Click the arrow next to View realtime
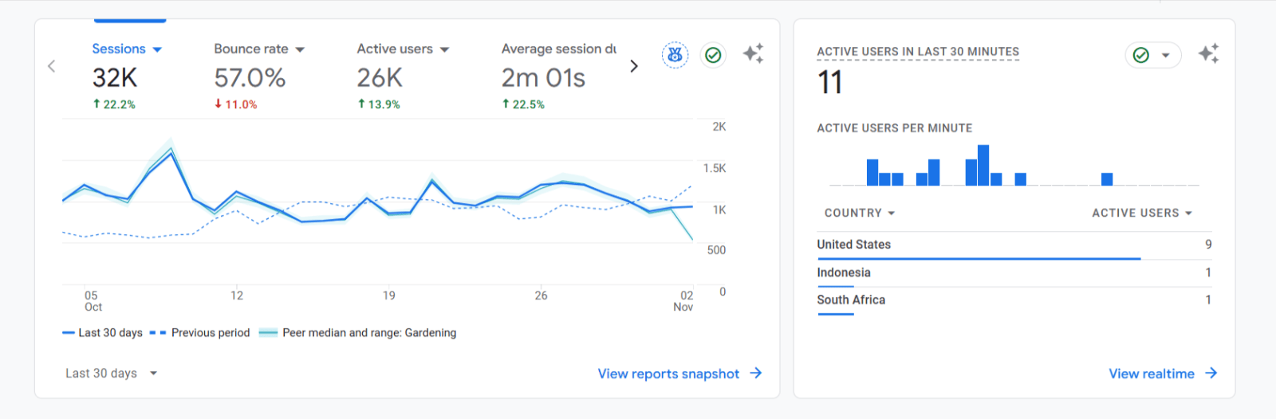This screenshot has width=1276, height=419. tap(1211, 373)
